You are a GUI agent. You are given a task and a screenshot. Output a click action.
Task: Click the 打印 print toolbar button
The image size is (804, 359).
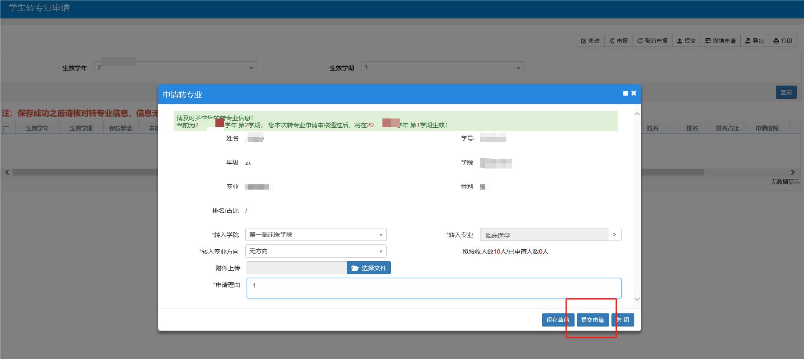click(782, 41)
